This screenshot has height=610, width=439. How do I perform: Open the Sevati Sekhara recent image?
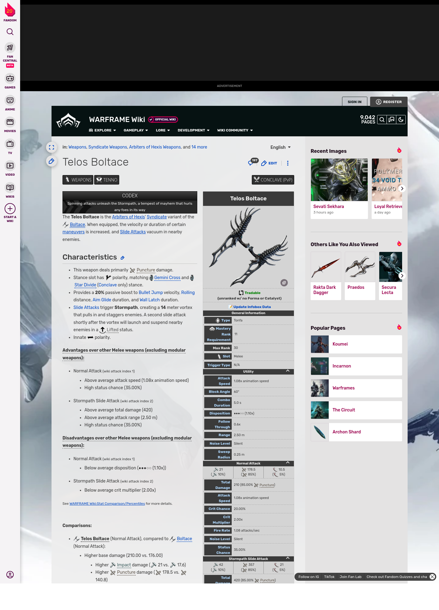(339, 188)
